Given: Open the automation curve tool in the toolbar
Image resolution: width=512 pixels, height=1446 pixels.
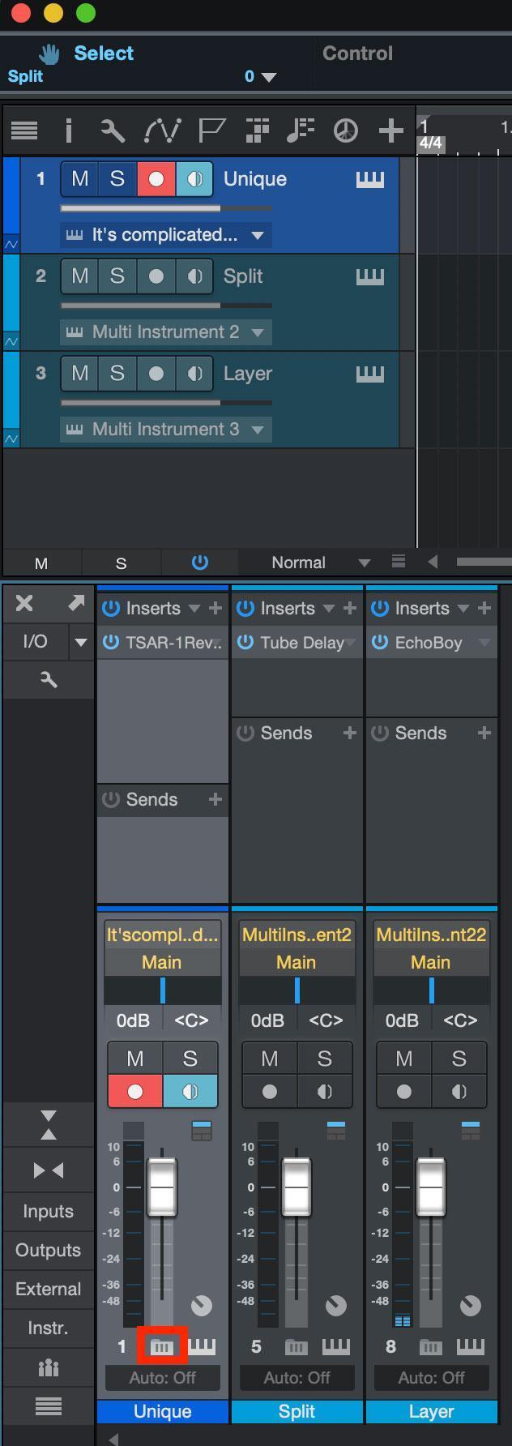Looking at the screenshot, I should [161, 130].
